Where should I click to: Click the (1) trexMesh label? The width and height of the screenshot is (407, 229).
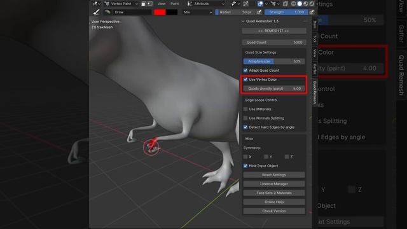[102, 27]
